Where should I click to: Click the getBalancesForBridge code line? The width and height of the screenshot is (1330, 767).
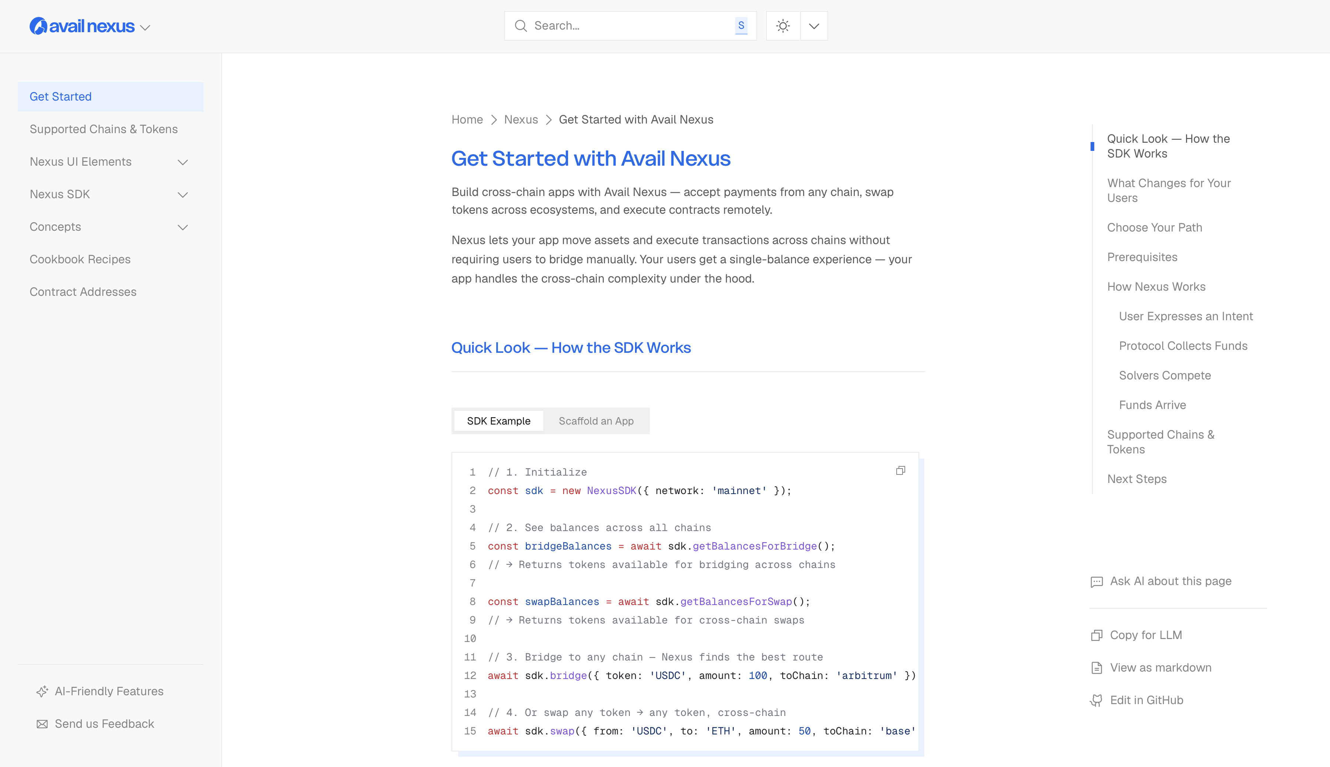[662, 546]
